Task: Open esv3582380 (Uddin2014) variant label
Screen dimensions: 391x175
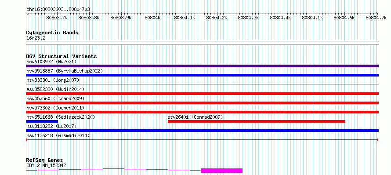Action: coord(55,89)
